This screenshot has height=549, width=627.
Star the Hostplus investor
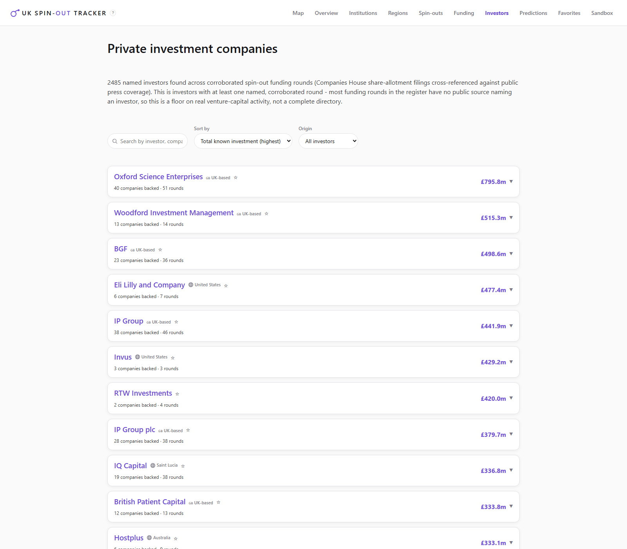(x=176, y=539)
